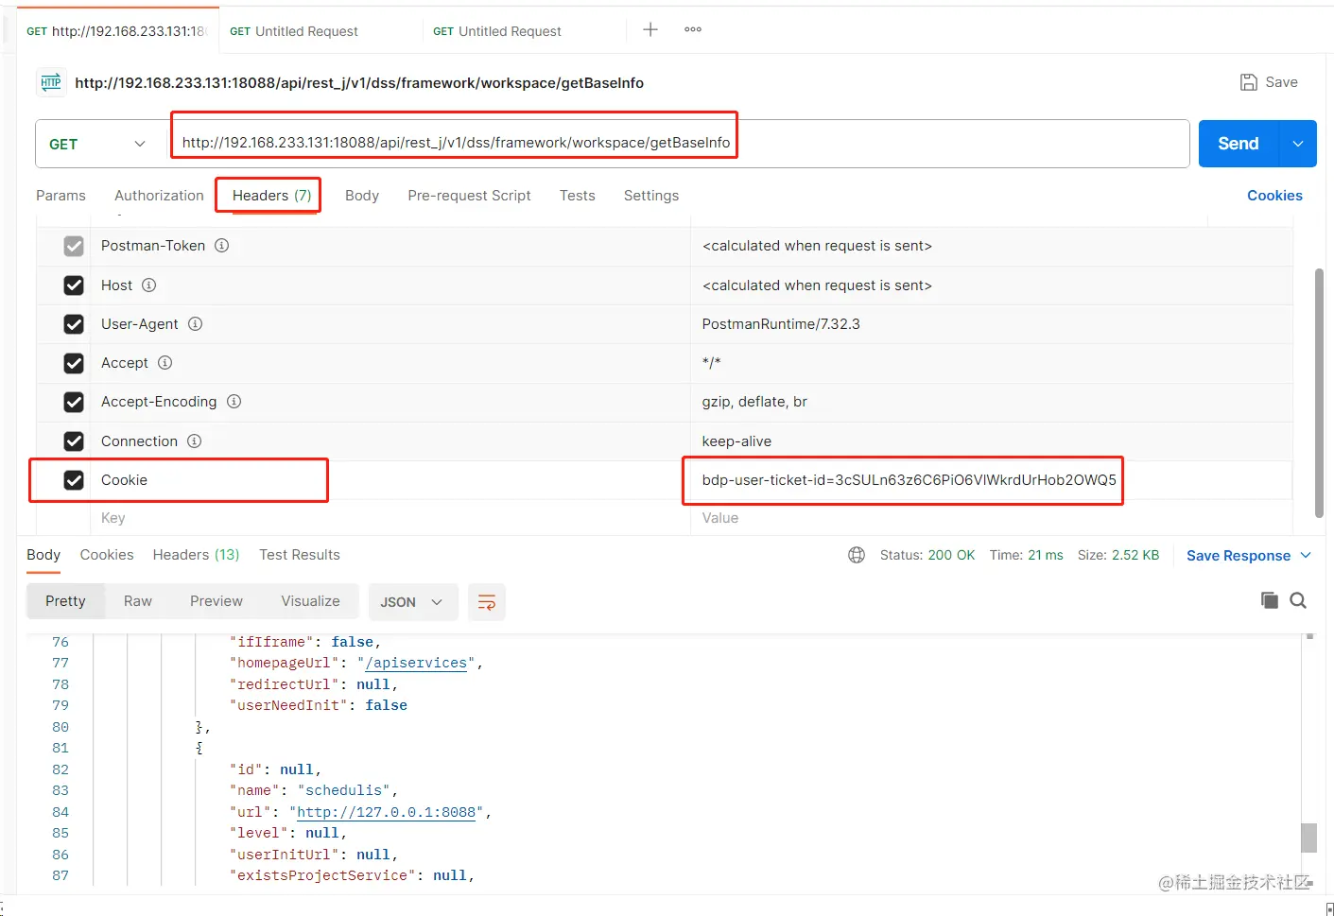Click the response body scrollbar thumb

coord(1308,838)
